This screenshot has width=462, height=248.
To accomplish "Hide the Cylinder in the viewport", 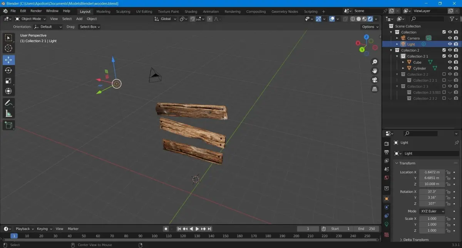I will pyautogui.click(x=450, y=68).
